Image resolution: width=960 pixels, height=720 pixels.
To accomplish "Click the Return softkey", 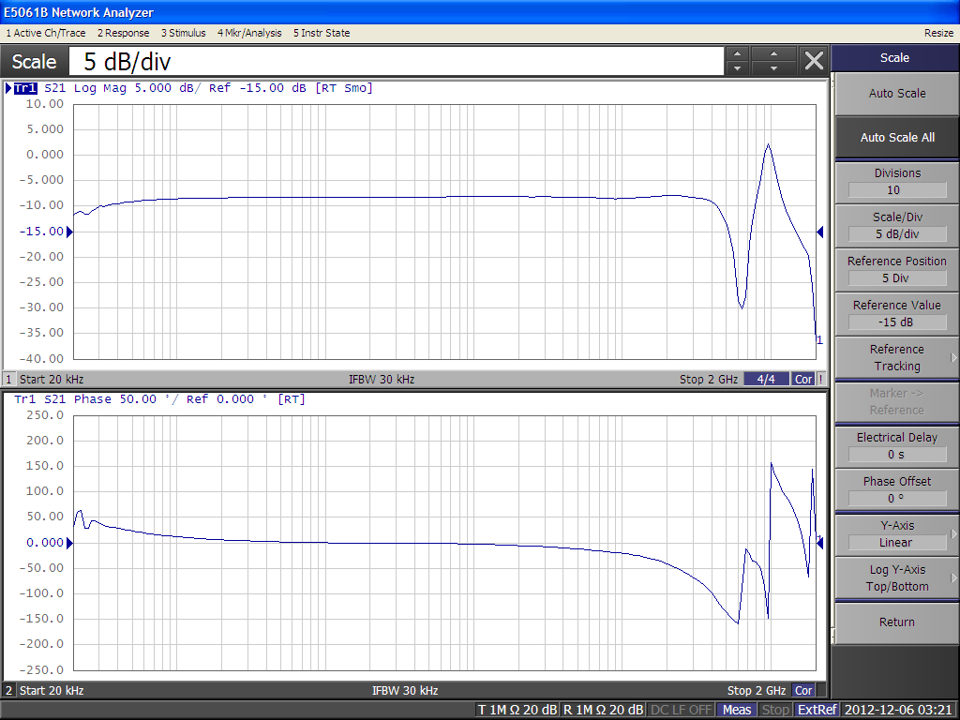I will pyautogui.click(x=897, y=622).
